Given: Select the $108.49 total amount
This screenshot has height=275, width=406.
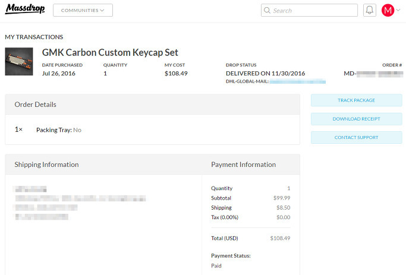Looking at the screenshot, I should (280, 238).
